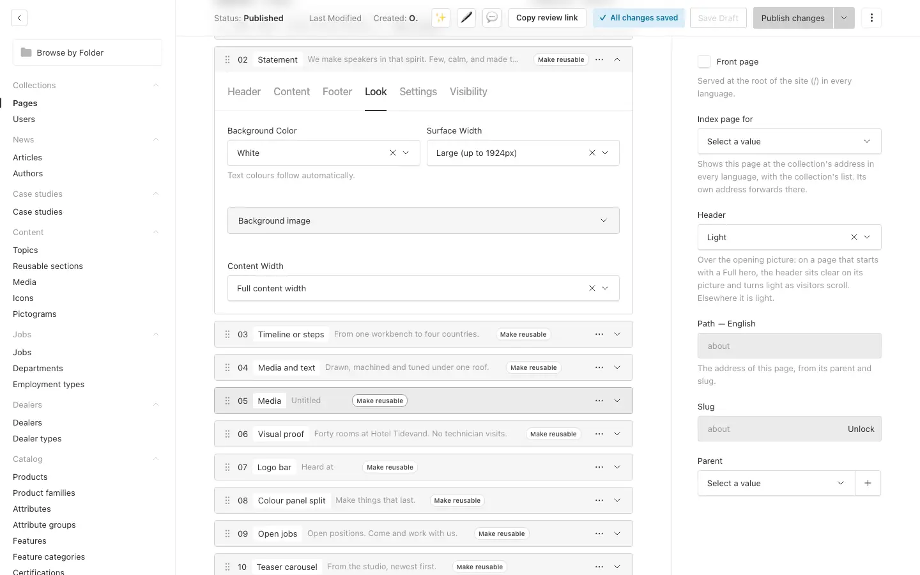Grab the drag handle of section 05 Media

pos(227,401)
